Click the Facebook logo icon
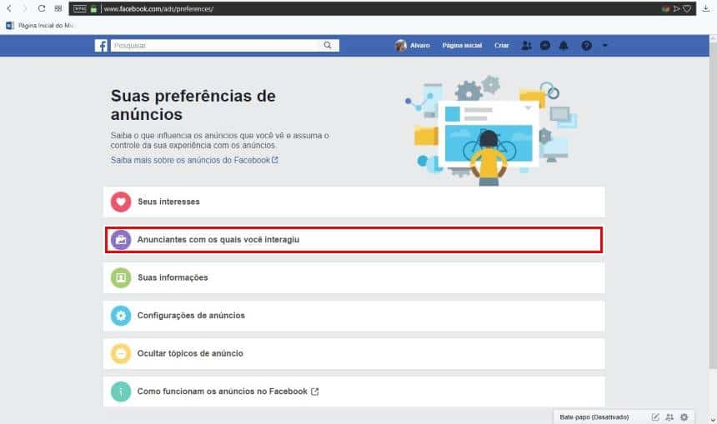This screenshot has width=717, height=424. (x=101, y=45)
